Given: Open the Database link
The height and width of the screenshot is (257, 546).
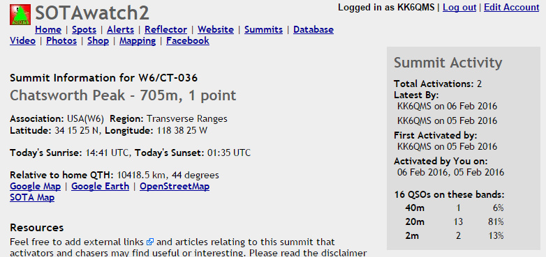Looking at the screenshot, I should [x=313, y=30].
